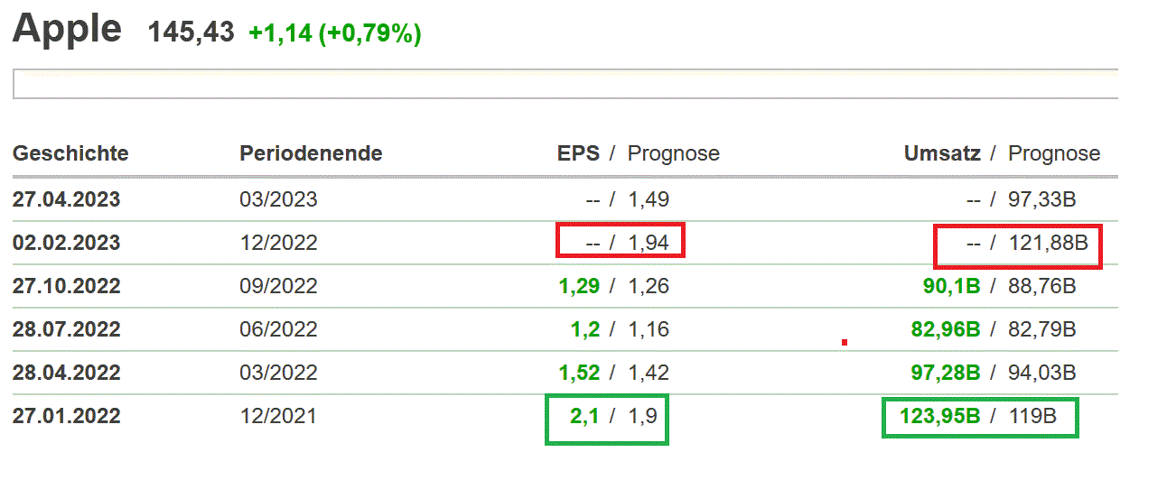Click the red-boxed EPS forecast 1,94
This screenshot has height=480, width=1167.
649,243
